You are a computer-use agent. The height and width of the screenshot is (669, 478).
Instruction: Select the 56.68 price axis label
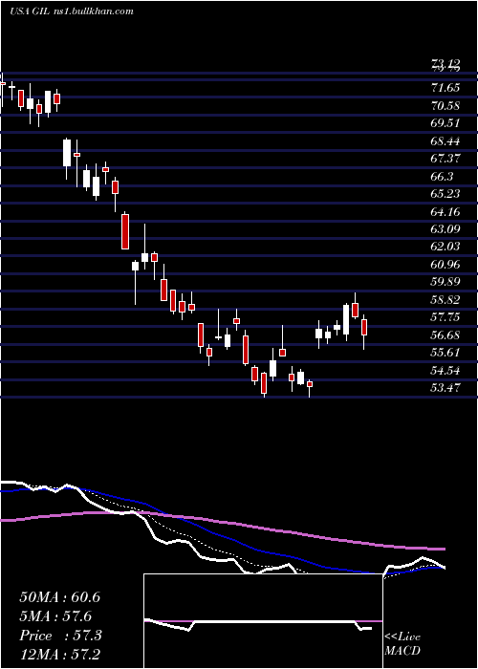445,334
